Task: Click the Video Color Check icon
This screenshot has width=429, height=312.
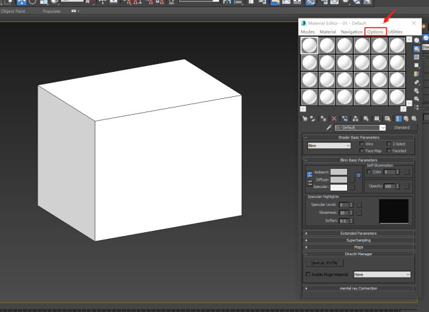Action: (x=416, y=74)
